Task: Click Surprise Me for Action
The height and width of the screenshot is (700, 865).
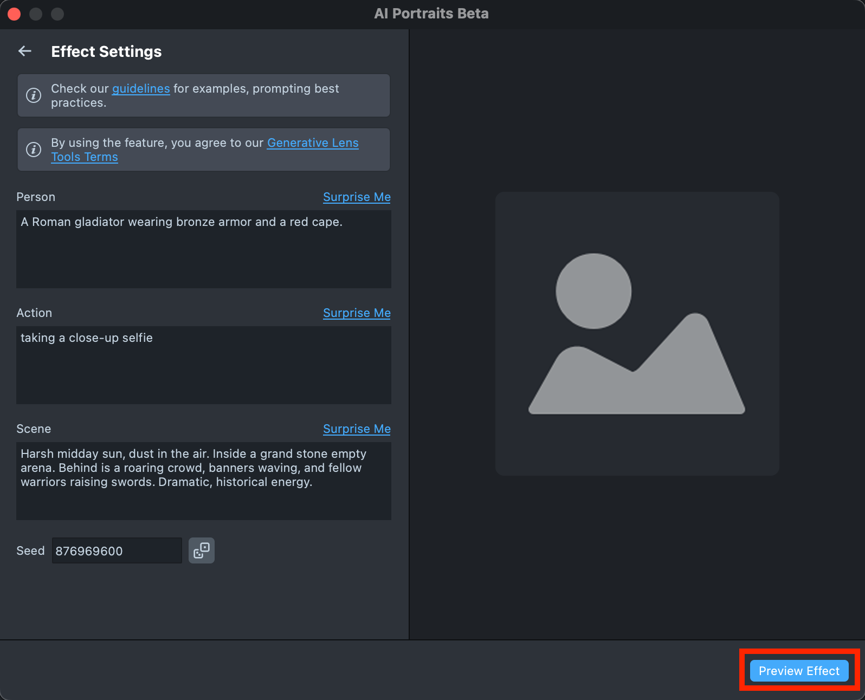Action: pos(357,313)
